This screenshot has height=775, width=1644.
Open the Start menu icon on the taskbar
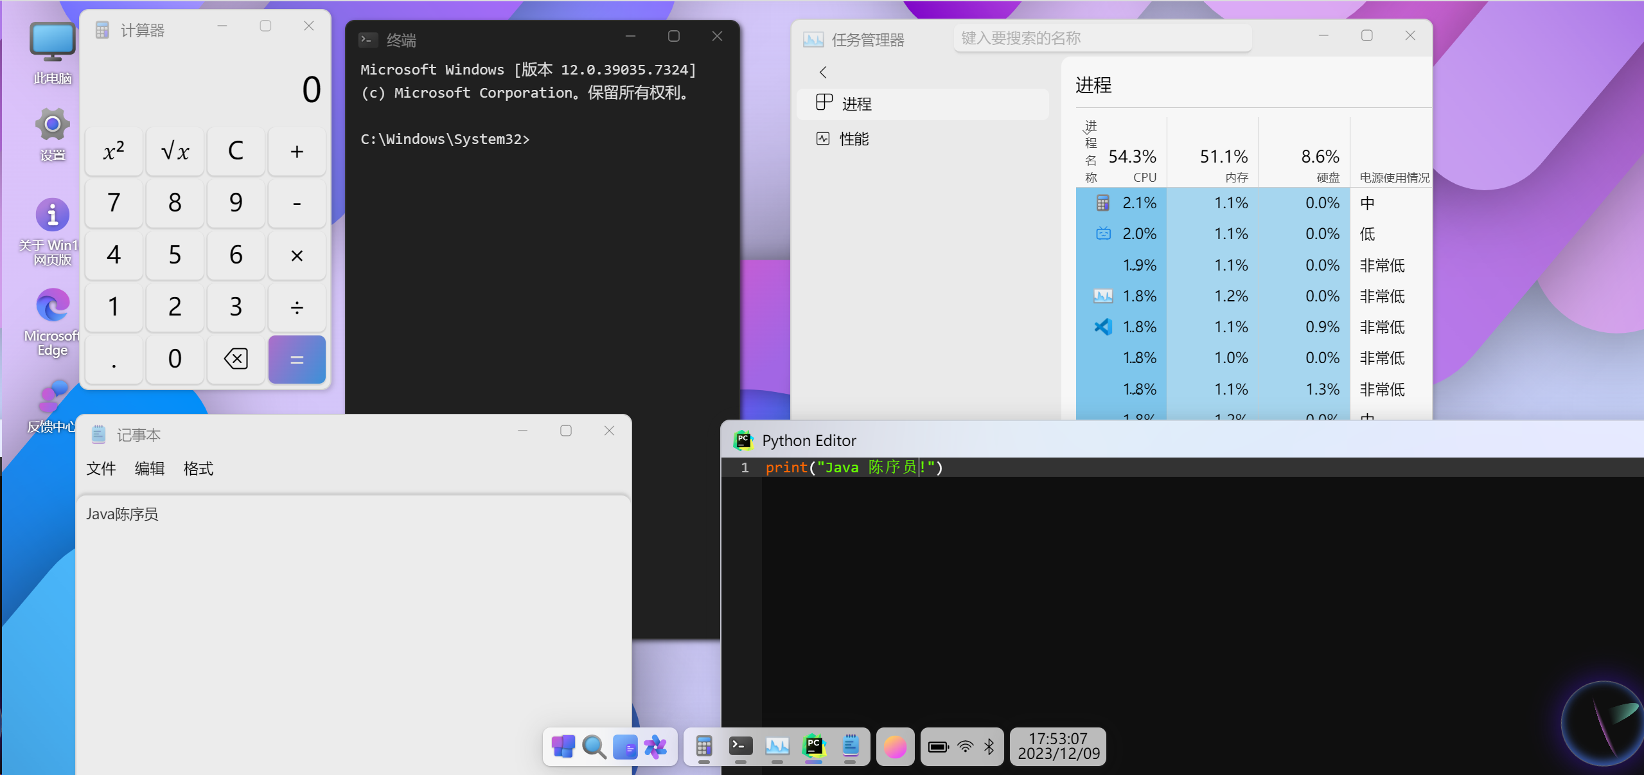(x=563, y=747)
